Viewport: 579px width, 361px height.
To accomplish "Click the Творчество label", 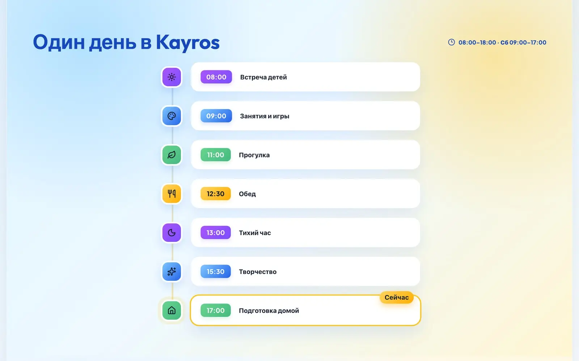I will point(258,272).
